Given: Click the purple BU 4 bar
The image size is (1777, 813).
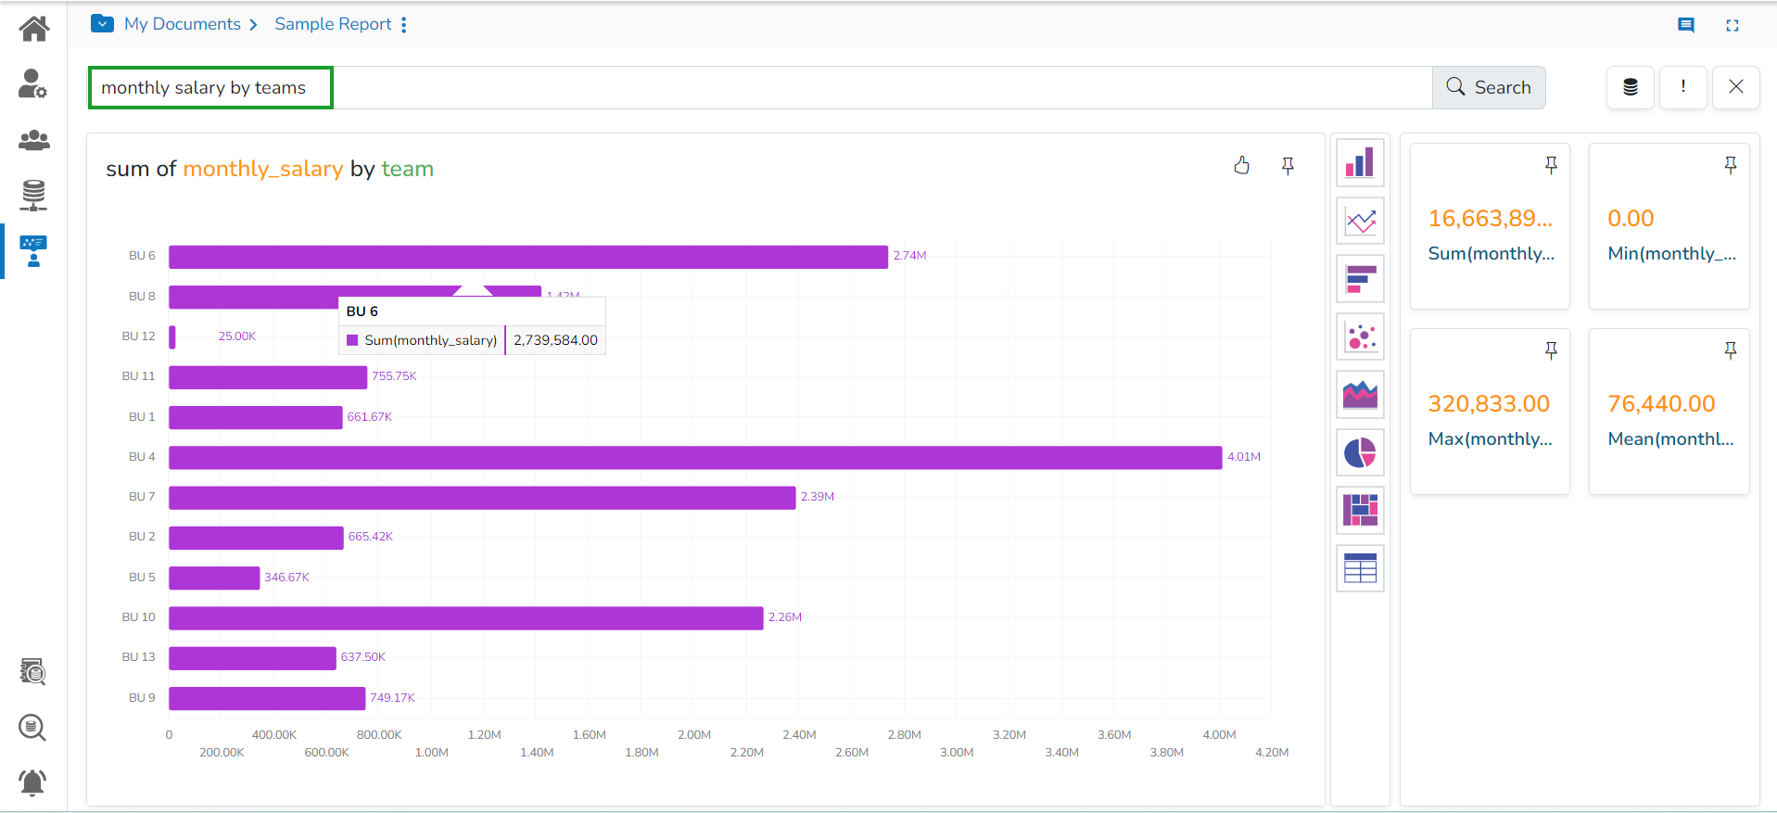Looking at the screenshot, I should click(x=694, y=457).
